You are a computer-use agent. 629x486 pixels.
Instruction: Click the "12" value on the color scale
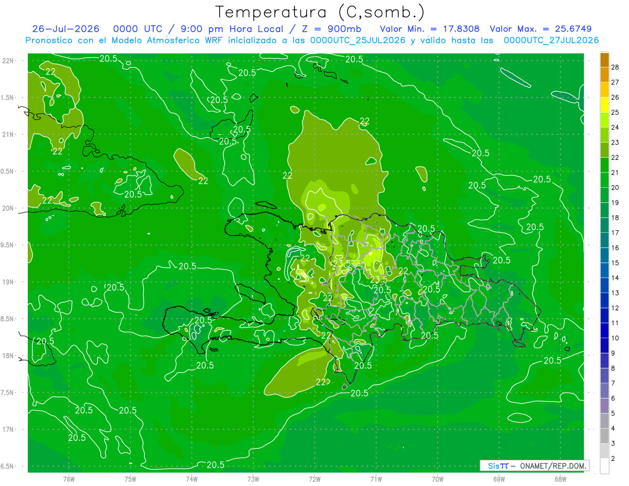pos(615,308)
